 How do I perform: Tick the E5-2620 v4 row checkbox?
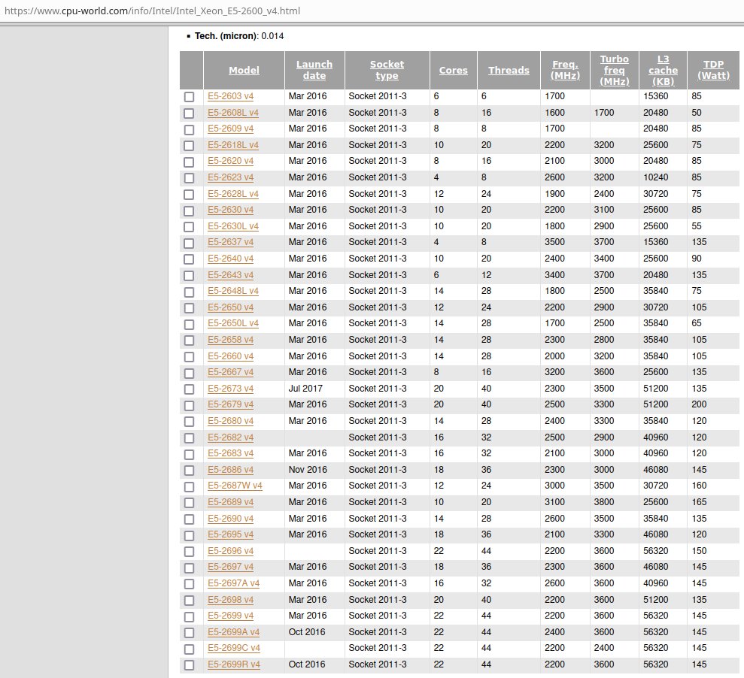pos(190,162)
